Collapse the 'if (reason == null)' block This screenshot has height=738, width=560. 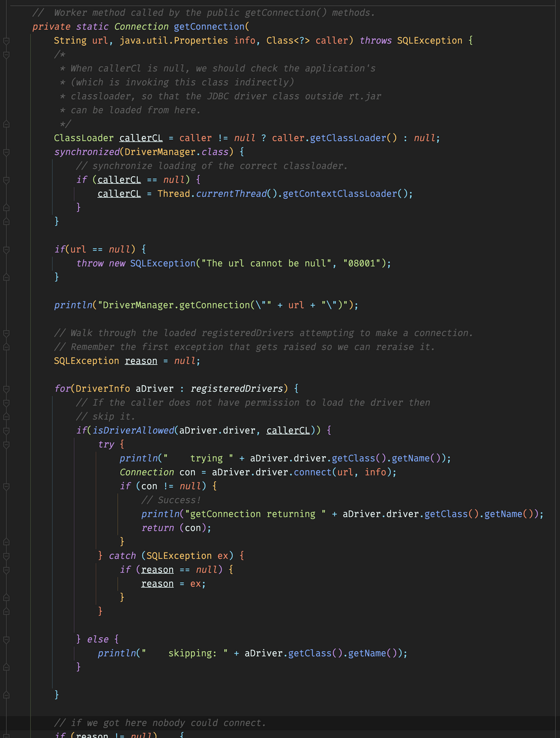6,570
